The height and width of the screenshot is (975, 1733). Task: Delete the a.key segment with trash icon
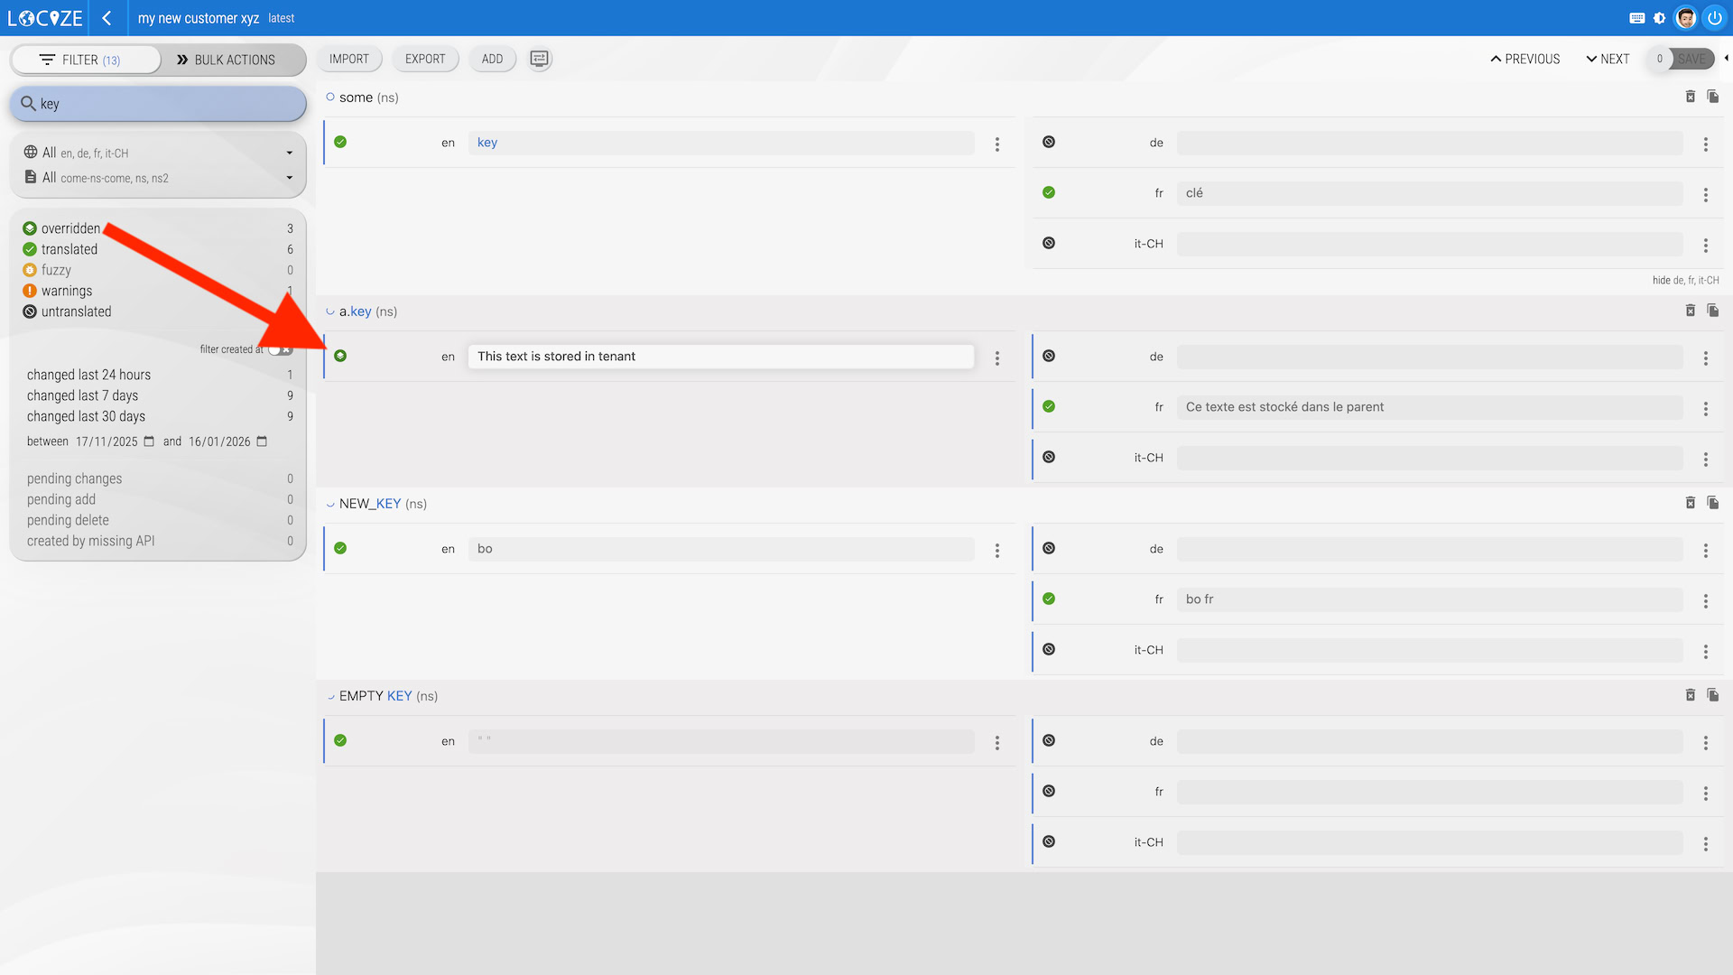point(1691,311)
